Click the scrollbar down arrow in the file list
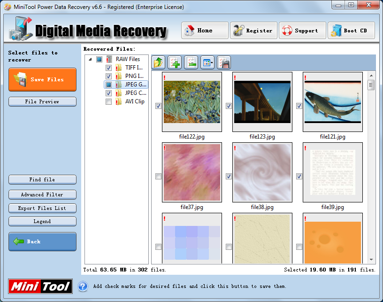 [371, 259]
